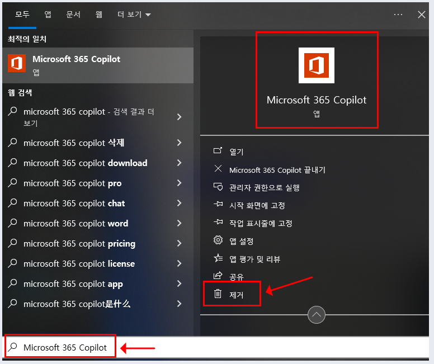434x364 pixels.
Task: Choose Microsoft 365 Copilot 끝내기
Action: [277, 170]
